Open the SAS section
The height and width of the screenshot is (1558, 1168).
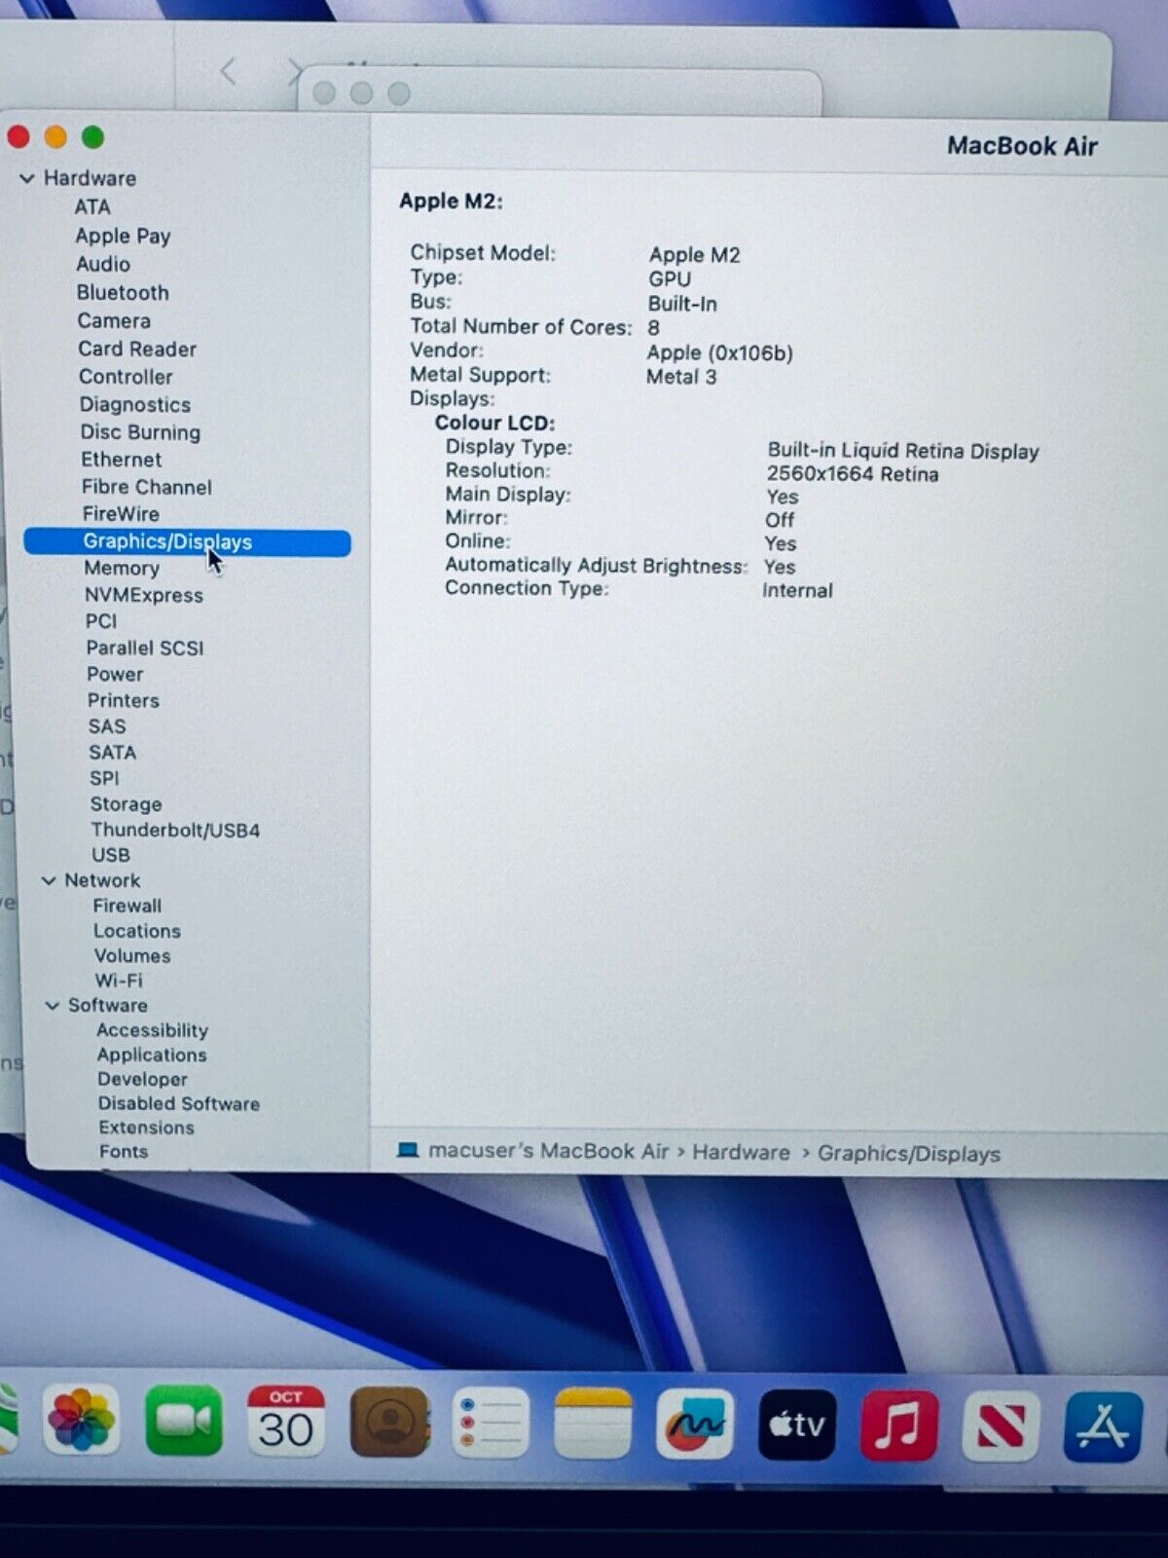pos(107,726)
